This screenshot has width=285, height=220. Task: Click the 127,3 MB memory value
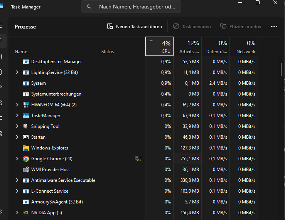(x=190, y=148)
